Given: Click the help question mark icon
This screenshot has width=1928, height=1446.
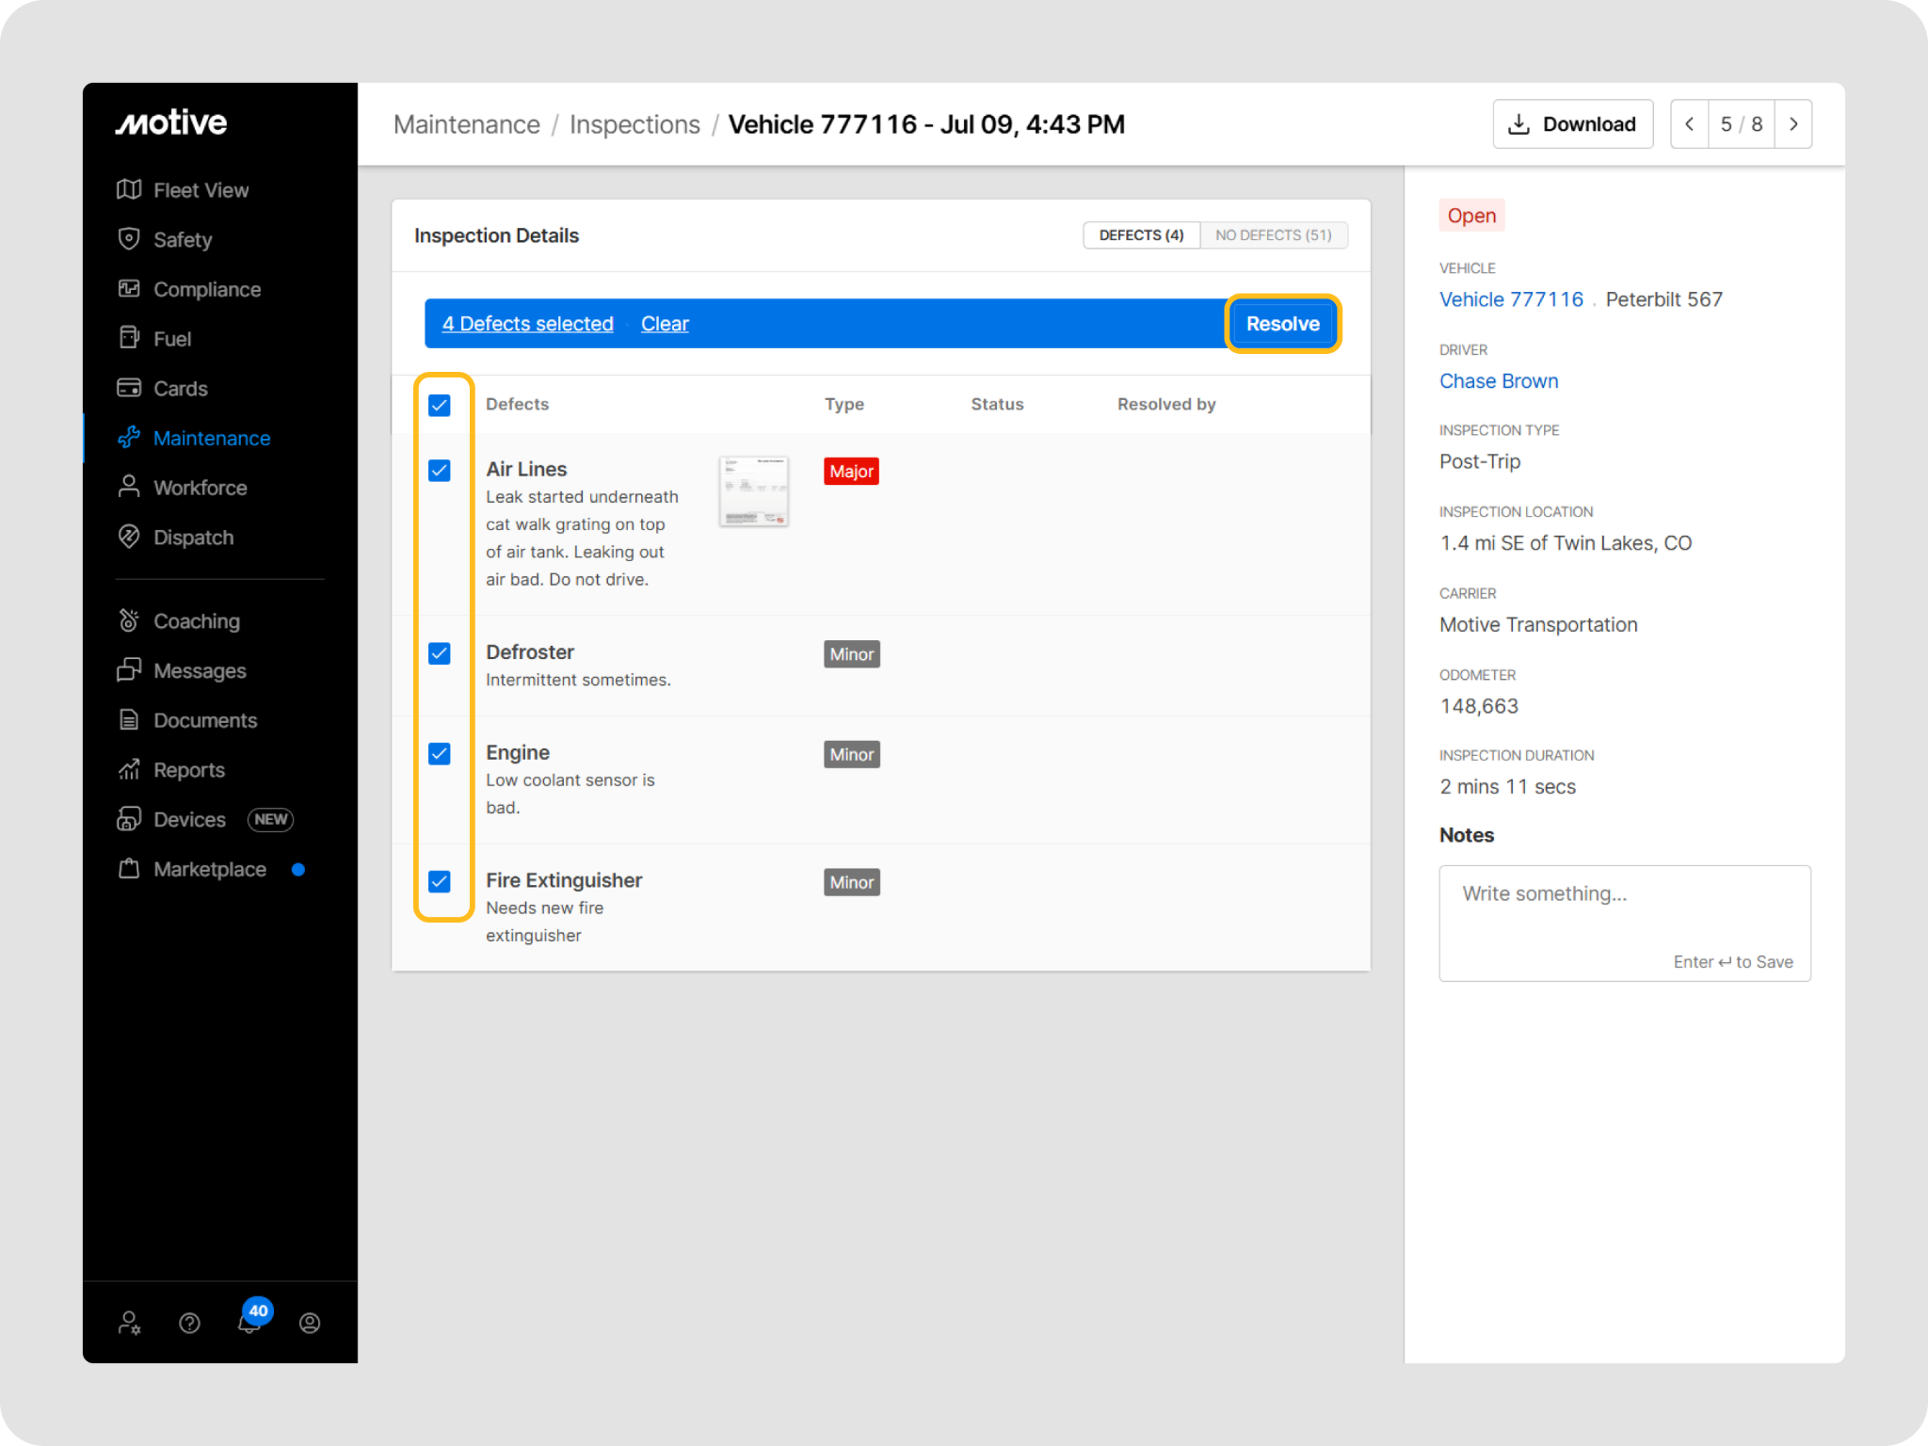Looking at the screenshot, I should coord(189,1323).
